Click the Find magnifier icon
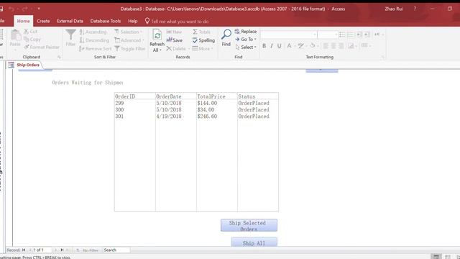Image resolution: width=460 pixels, height=259 pixels. (226, 35)
